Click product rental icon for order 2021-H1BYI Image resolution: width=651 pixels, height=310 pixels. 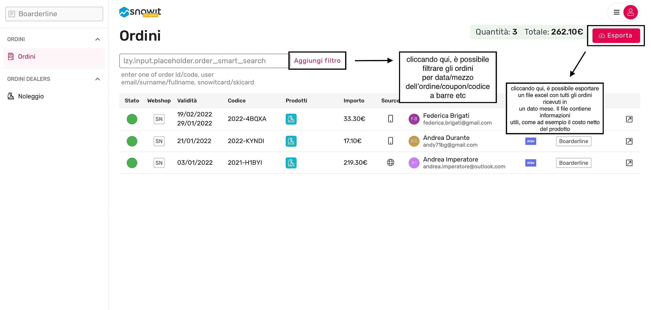pos(291,163)
